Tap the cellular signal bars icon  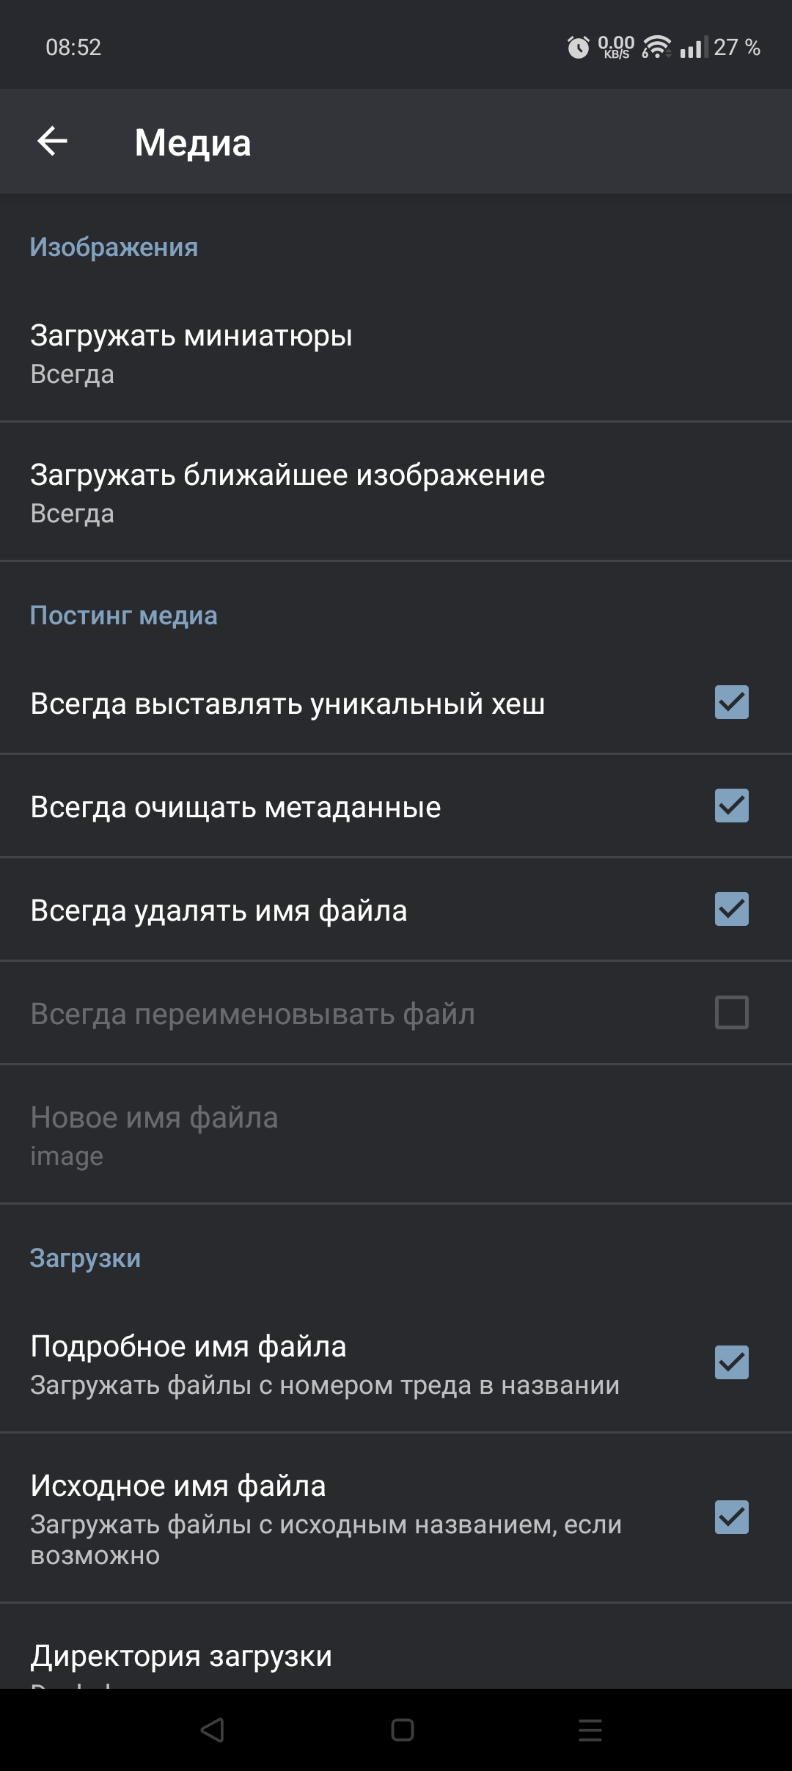(x=693, y=48)
